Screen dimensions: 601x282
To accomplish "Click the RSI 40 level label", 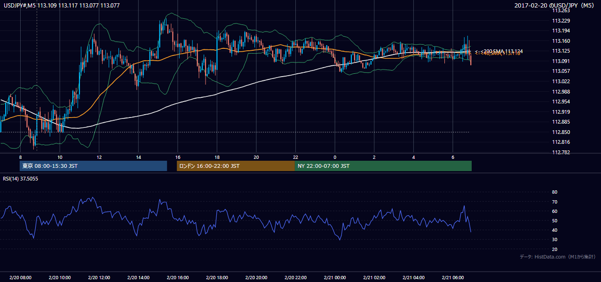I will 554,230.
